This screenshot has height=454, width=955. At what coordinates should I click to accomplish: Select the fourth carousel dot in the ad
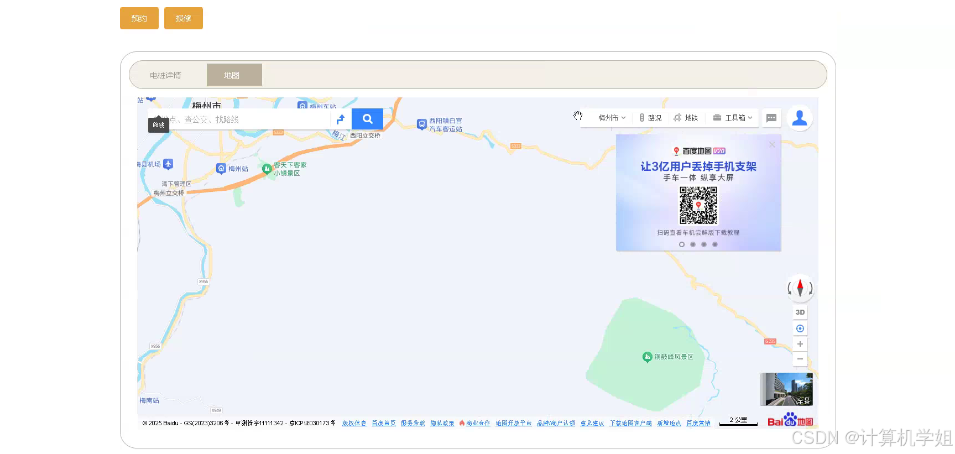pyautogui.click(x=715, y=244)
